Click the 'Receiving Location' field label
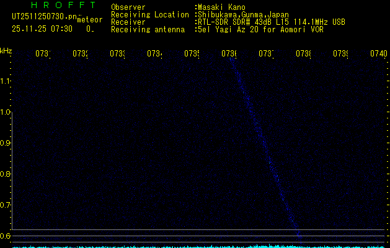The height and width of the screenshot is (248, 390). [149, 14]
